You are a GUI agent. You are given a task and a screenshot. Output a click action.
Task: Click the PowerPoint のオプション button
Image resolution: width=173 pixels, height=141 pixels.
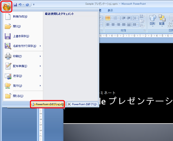(47, 104)
